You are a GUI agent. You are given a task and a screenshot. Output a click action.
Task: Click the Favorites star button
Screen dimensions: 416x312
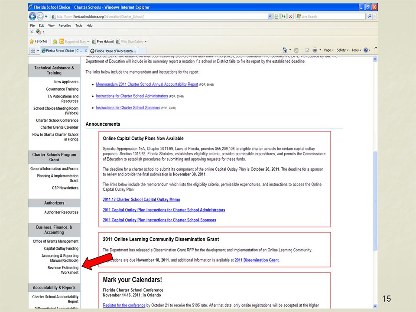coord(39,42)
